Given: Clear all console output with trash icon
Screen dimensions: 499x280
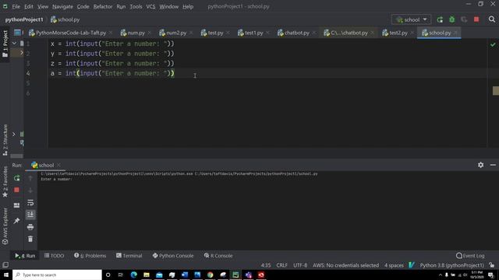Looking at the screenshot, I should tap(30, 239).
